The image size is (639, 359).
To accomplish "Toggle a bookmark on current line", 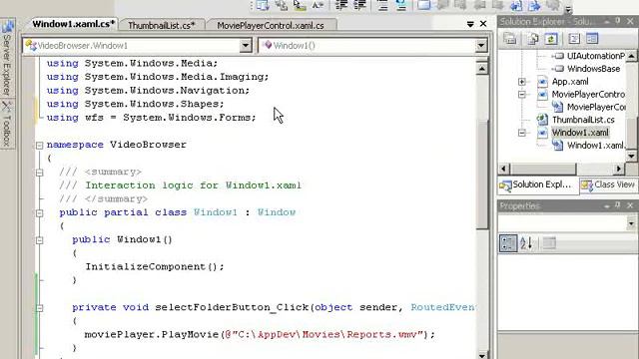I will (424, 5).
